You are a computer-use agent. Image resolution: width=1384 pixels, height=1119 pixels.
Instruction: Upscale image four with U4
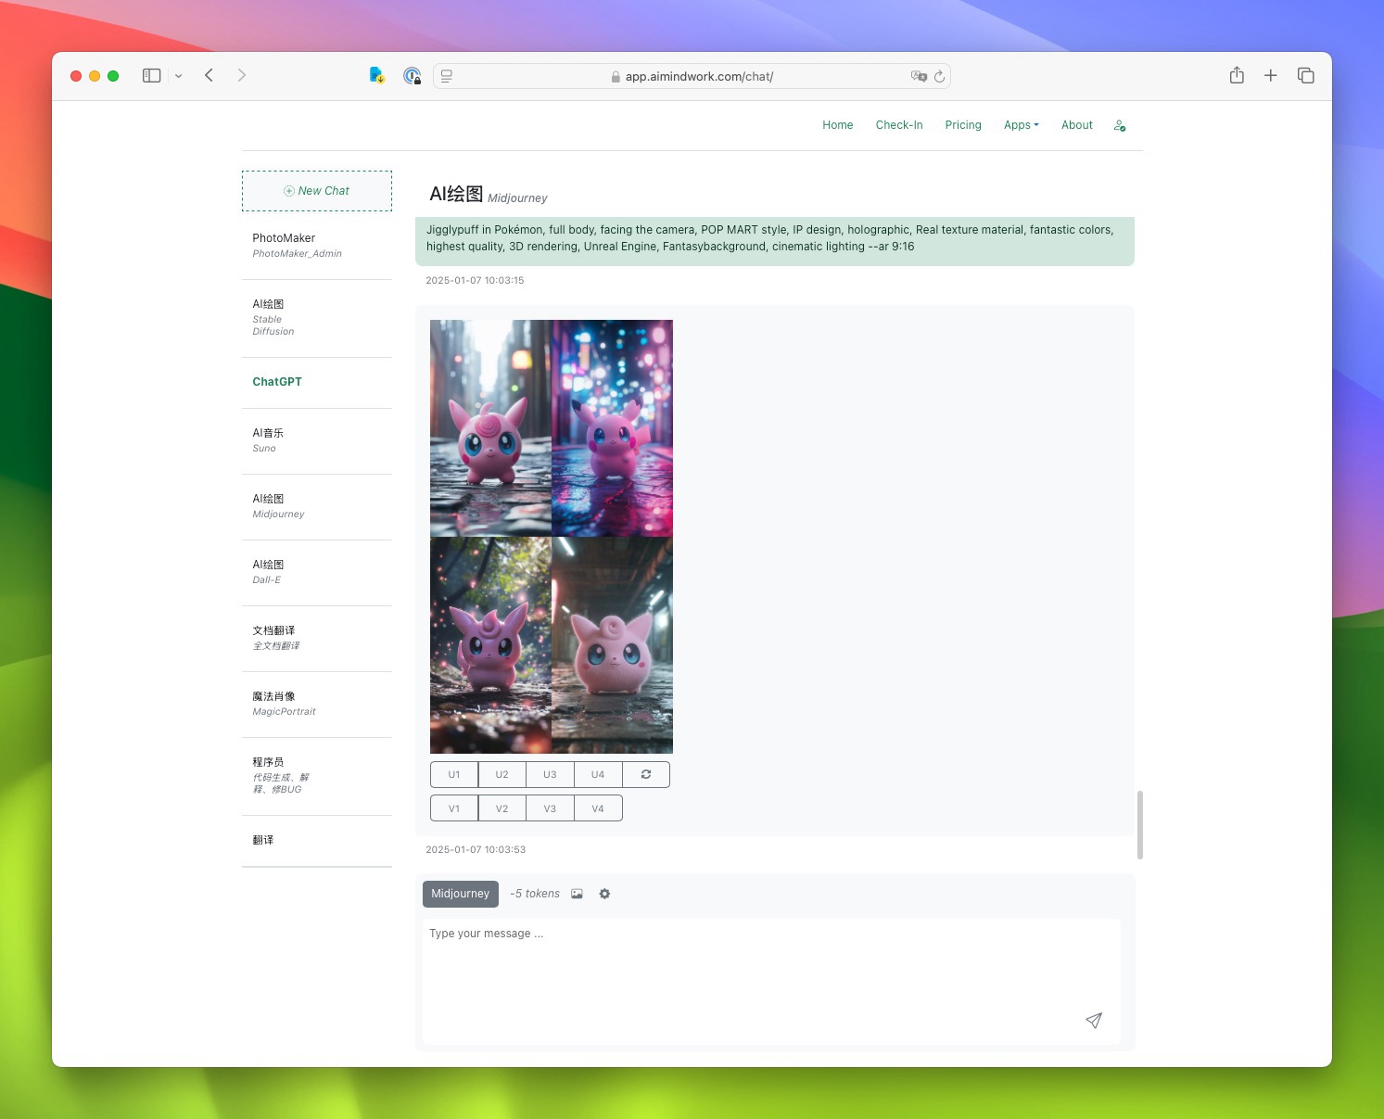click(x=599, y=775)
